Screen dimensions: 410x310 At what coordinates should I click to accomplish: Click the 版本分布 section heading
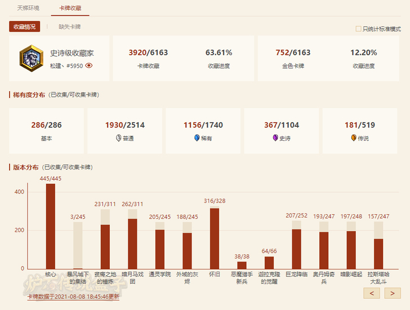[26, 167]
